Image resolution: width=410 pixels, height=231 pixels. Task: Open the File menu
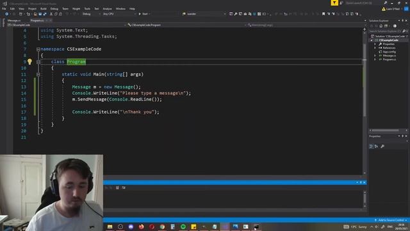(x=4, y=9)
